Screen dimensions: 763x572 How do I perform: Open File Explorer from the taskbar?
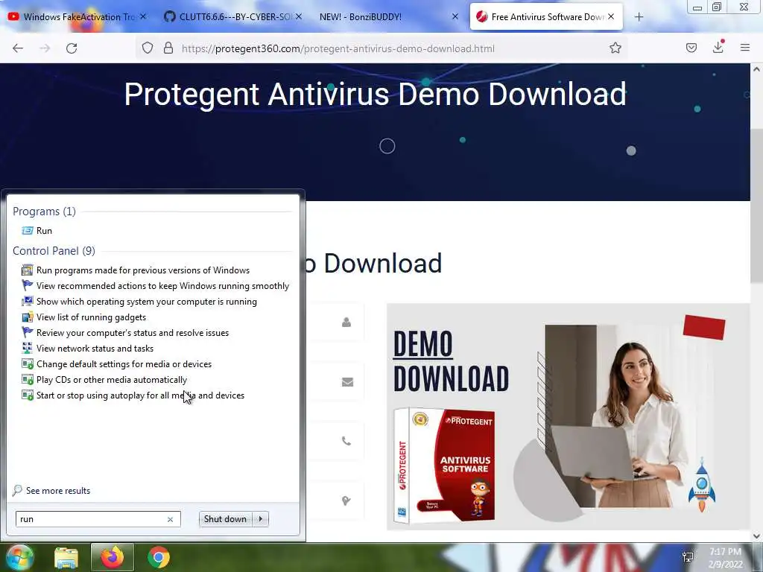tap(66, 558)
